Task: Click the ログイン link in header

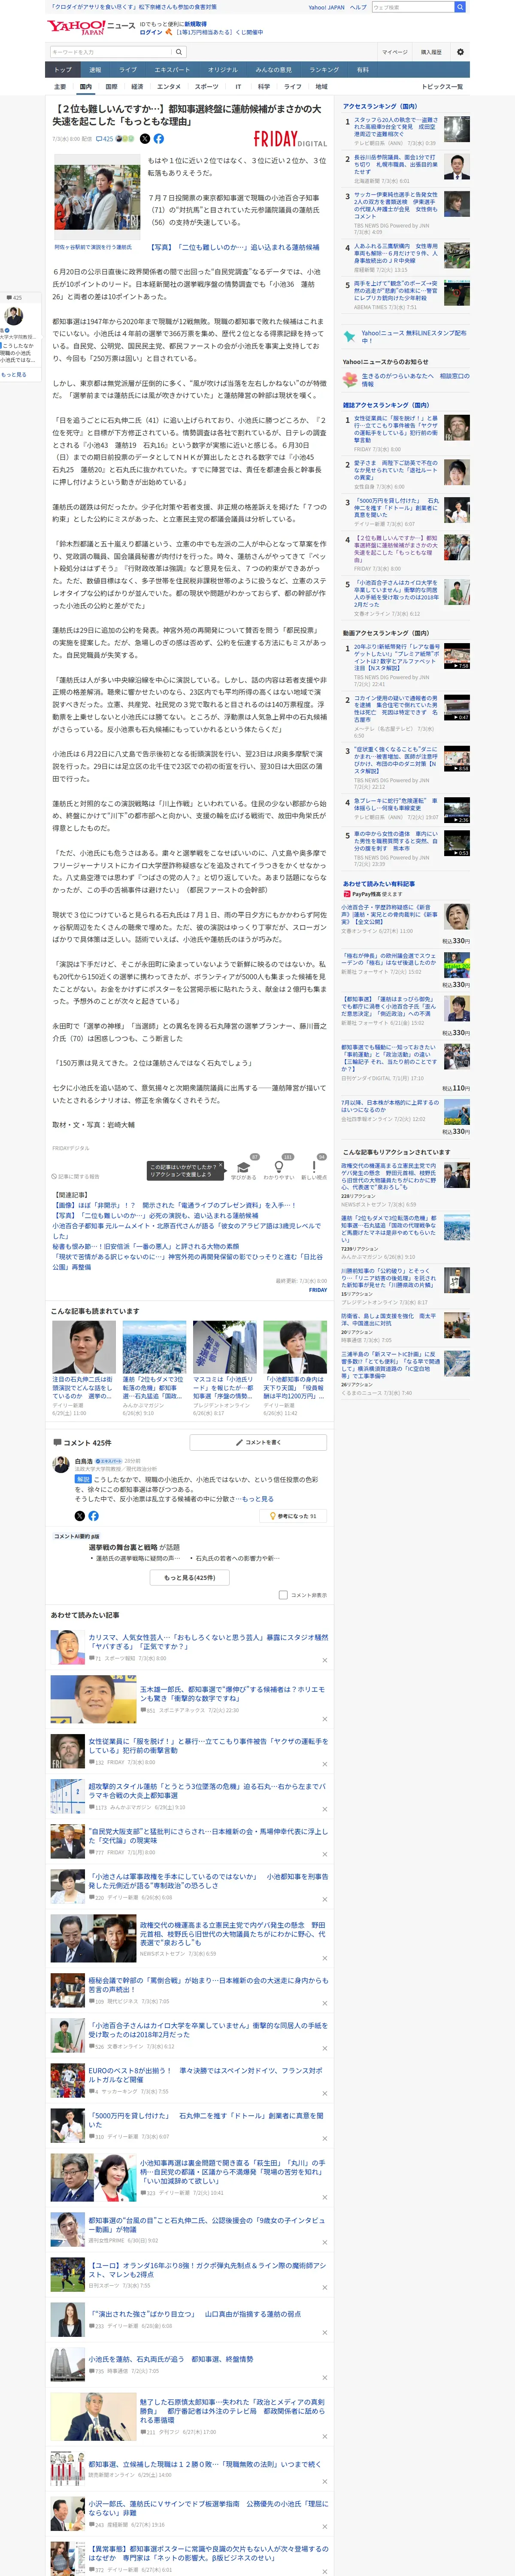Action: [150, 32]
